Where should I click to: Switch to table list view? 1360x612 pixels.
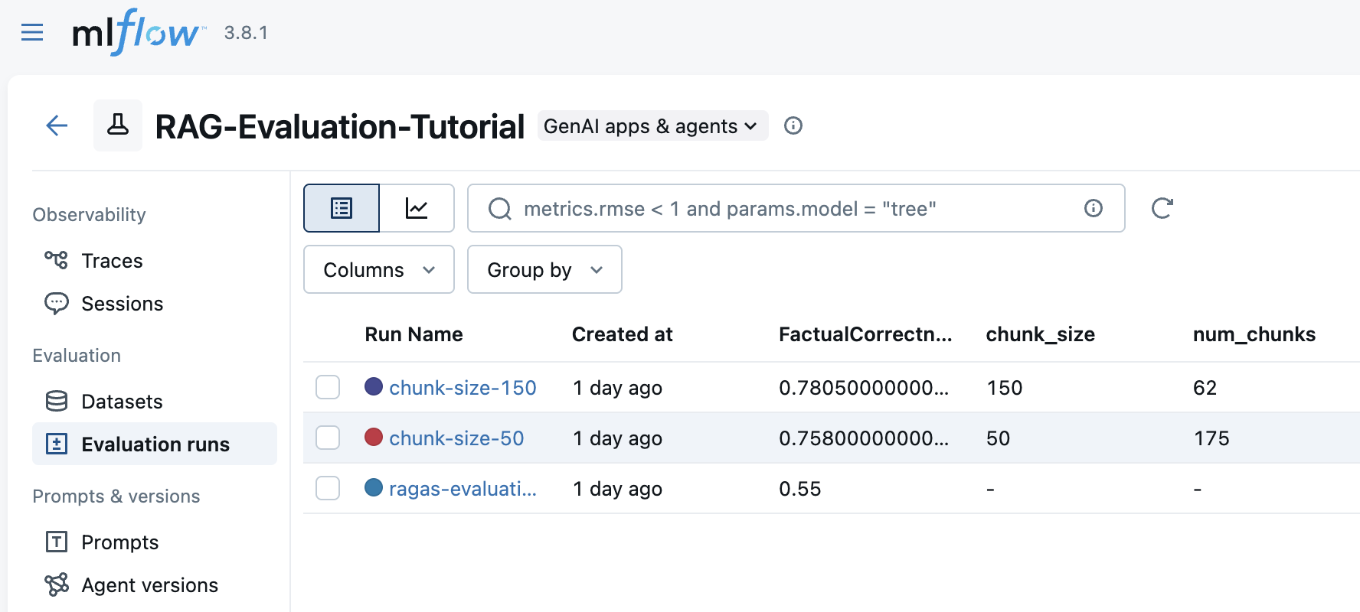coord(342,208)
